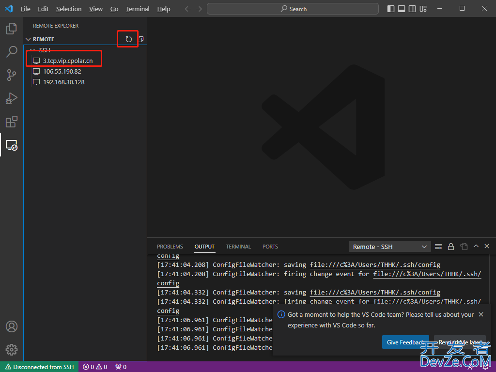
Task: Click the ports forwarded status item
Action: pos(121,367)
